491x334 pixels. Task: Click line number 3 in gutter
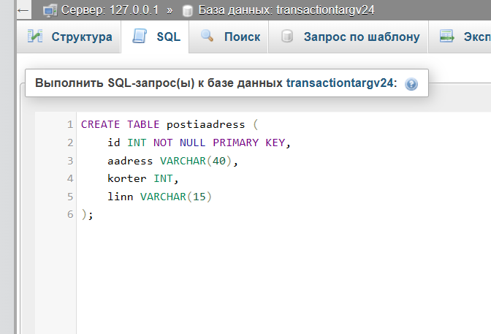(x=70, y=161)
